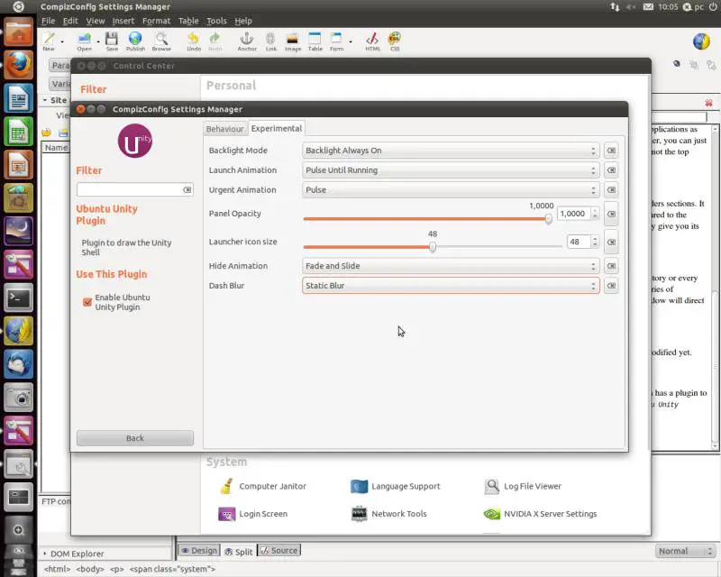Open the Help menu
Image resolution: width=721 pixels, height=577 pixels.
pos(243,21)
